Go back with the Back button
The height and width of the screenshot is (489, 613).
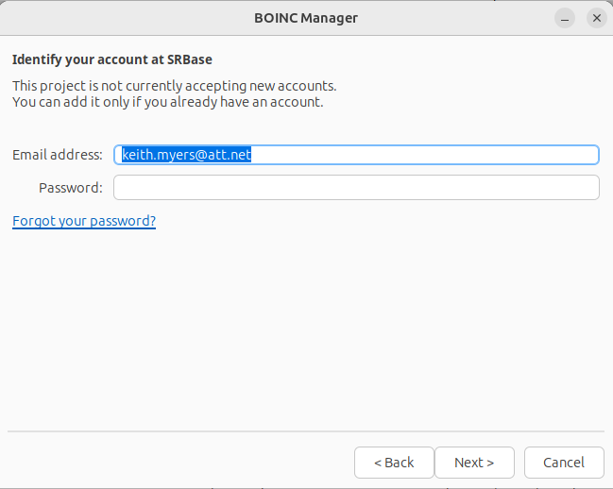[x=394, y=463]
